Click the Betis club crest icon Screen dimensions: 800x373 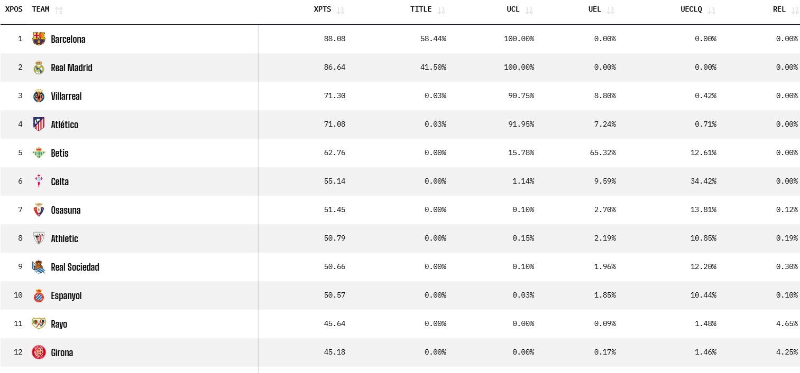(39, 153)
